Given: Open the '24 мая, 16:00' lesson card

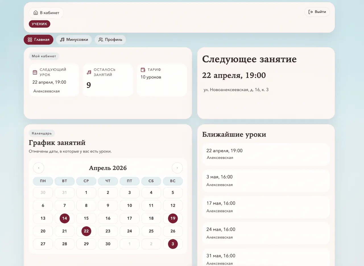Looking at the screenshot, I should tap(266, 233).
